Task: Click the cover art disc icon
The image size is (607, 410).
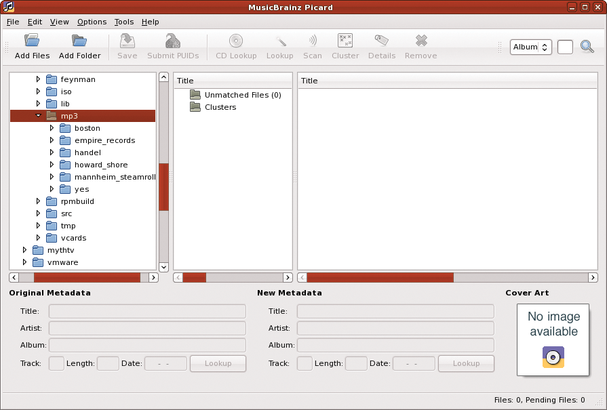Action: 553,357
